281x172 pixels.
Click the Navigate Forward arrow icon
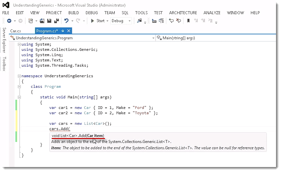[20, 21]
